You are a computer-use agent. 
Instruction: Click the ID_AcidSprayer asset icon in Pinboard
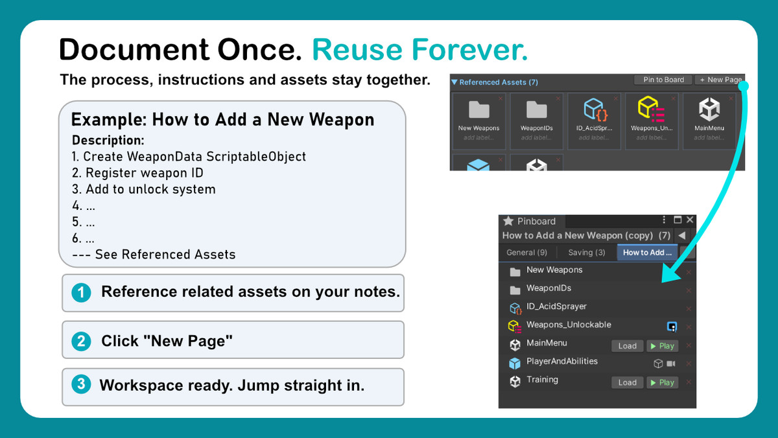[515, 308]
